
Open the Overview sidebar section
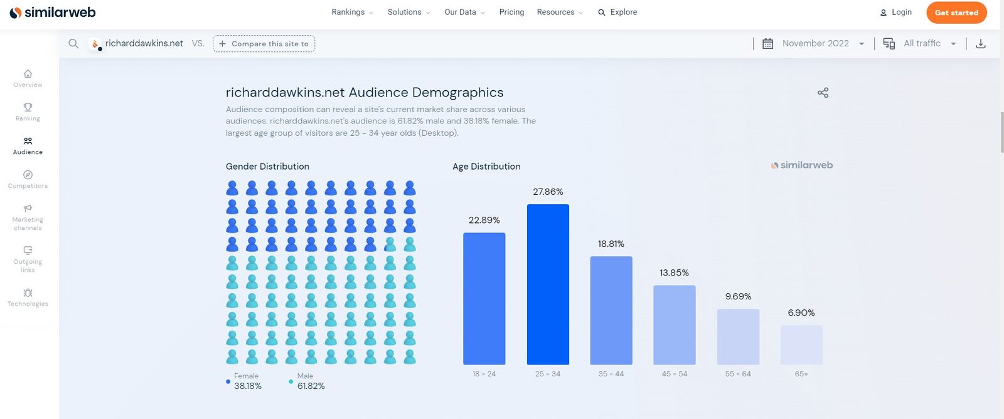(28, 78)
